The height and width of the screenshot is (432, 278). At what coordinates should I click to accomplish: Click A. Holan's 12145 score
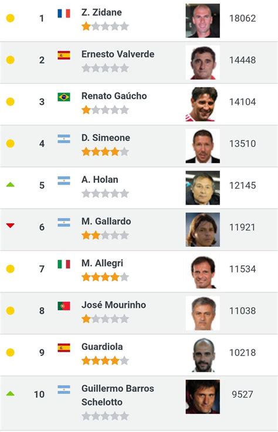(242, 185)
